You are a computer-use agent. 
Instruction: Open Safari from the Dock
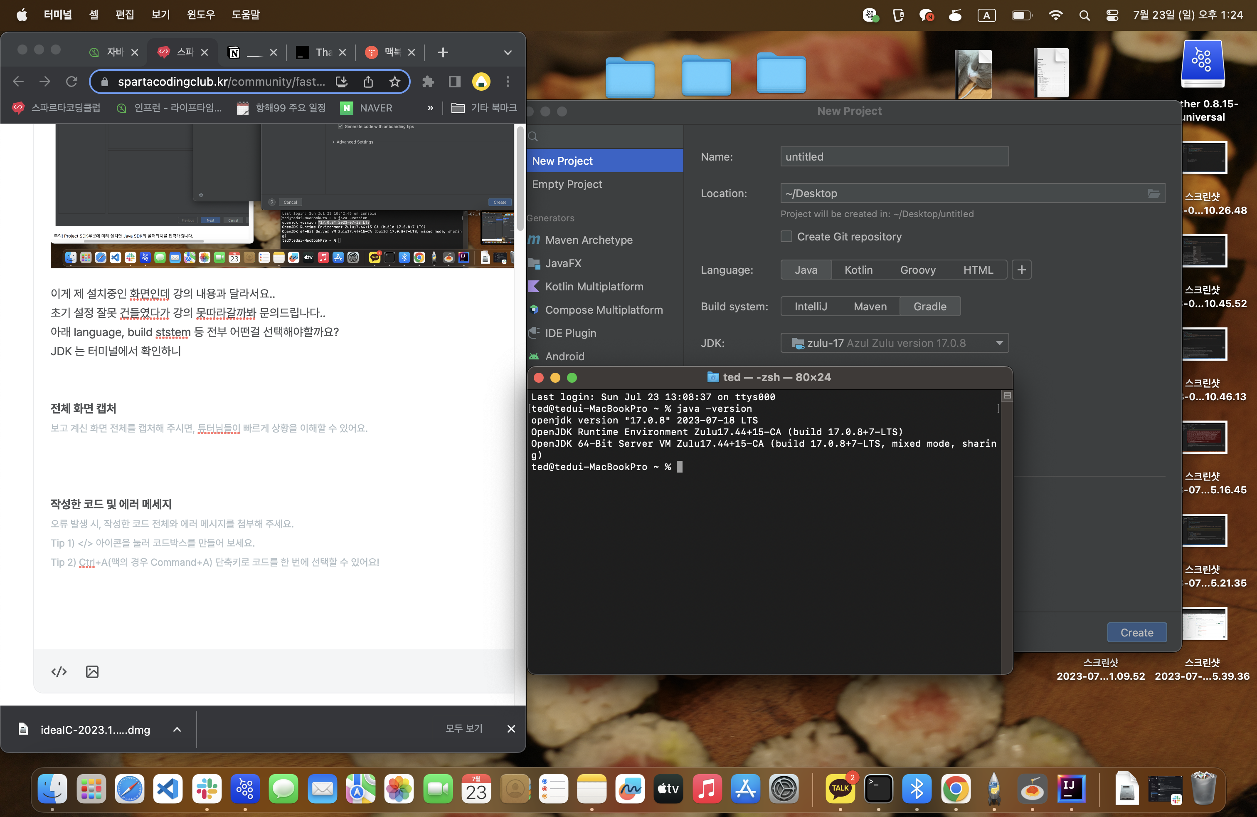(x=129, y=788)
